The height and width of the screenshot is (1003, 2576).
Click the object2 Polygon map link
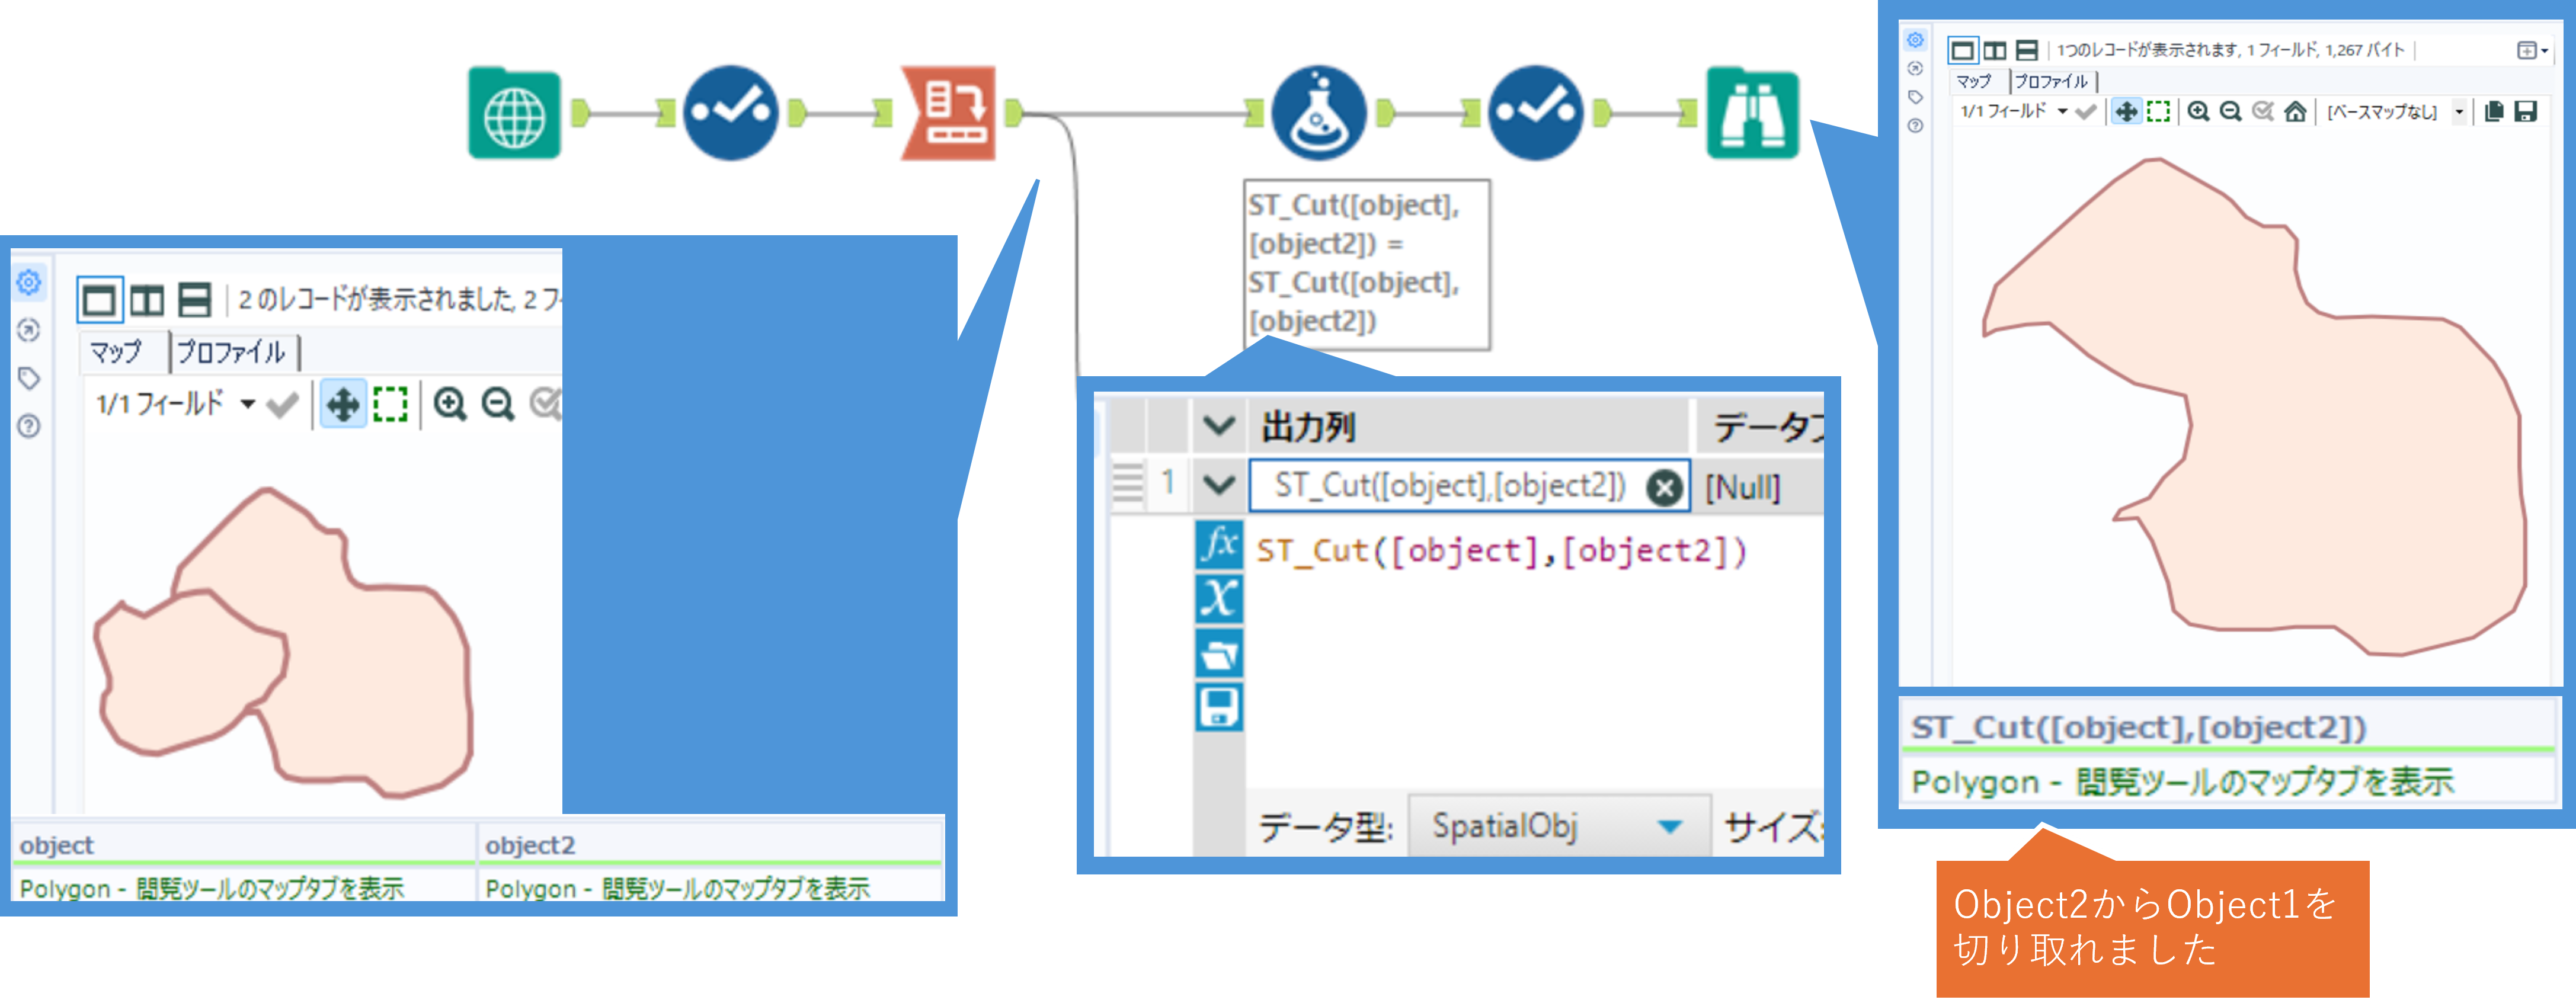point(677,888)
